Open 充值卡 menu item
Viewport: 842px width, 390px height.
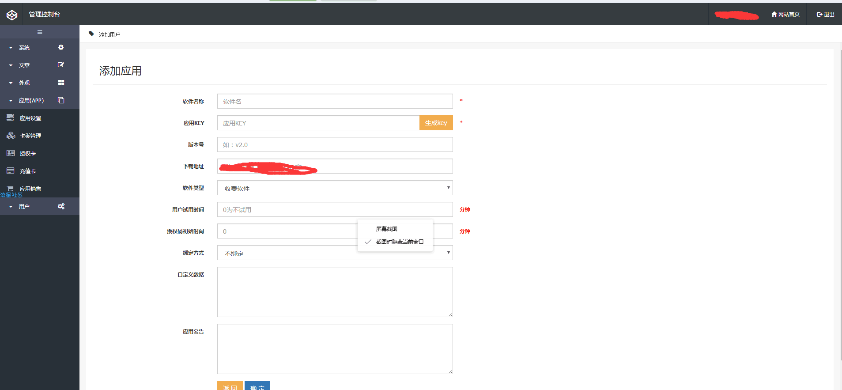tap(40, 171)
